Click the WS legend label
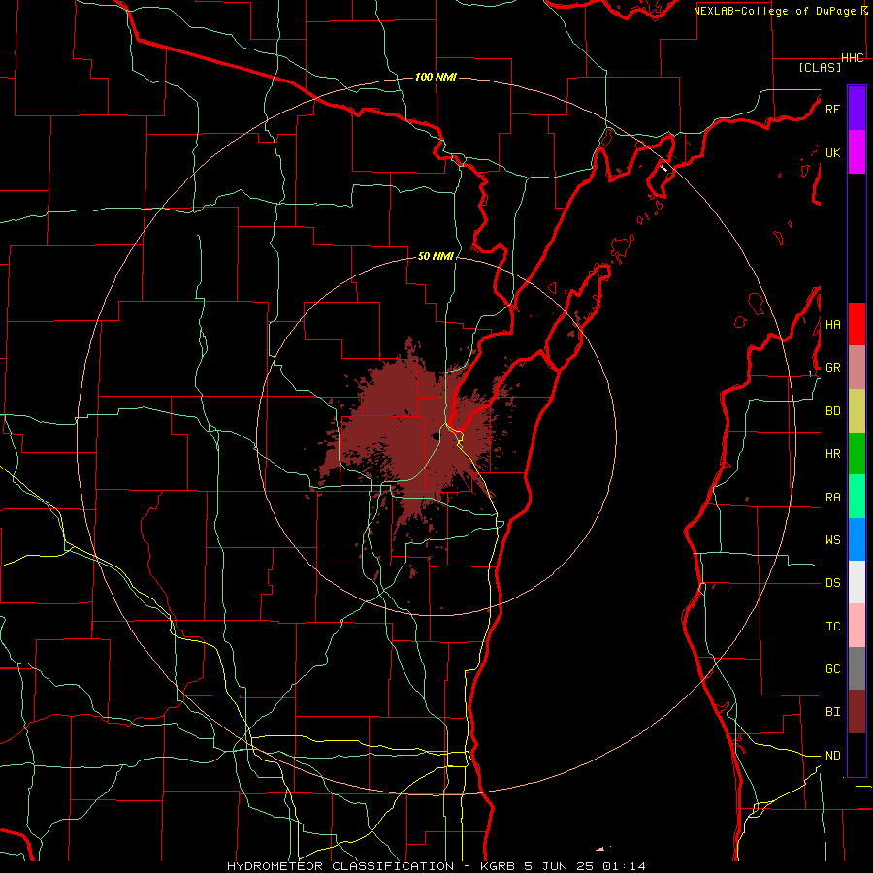Image resolution: width=873 pixels, height=873 pixels. [832, 540]
